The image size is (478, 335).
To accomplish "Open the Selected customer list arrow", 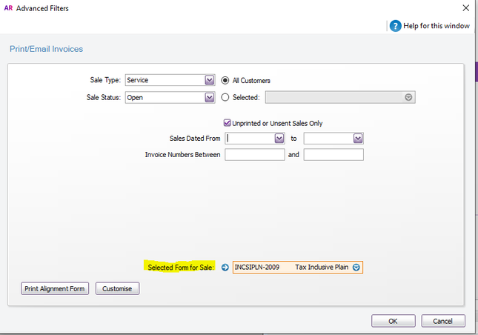I will pos(408,97).
